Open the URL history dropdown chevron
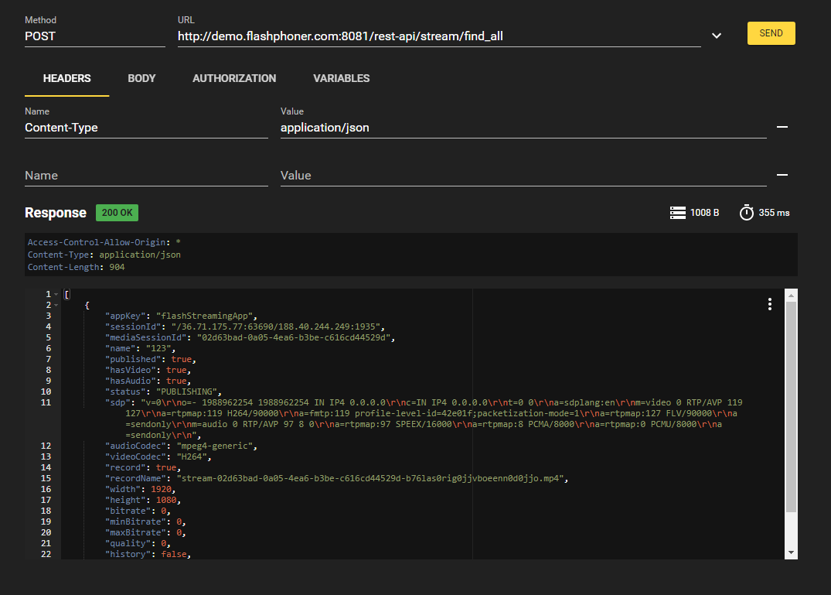 tap(717, 36)
